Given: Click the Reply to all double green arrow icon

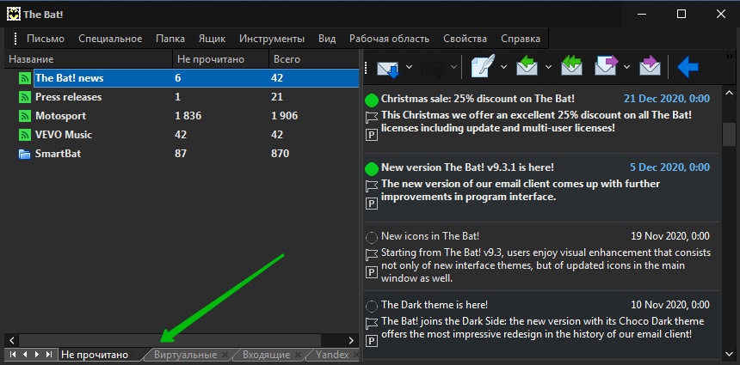Looking at the screenshot, I should pyautogui.click(x=571, y=66).
